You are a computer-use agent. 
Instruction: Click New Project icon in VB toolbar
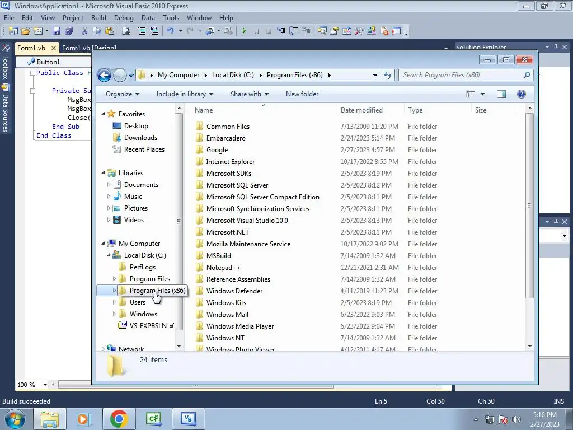(x=13, y=31)
